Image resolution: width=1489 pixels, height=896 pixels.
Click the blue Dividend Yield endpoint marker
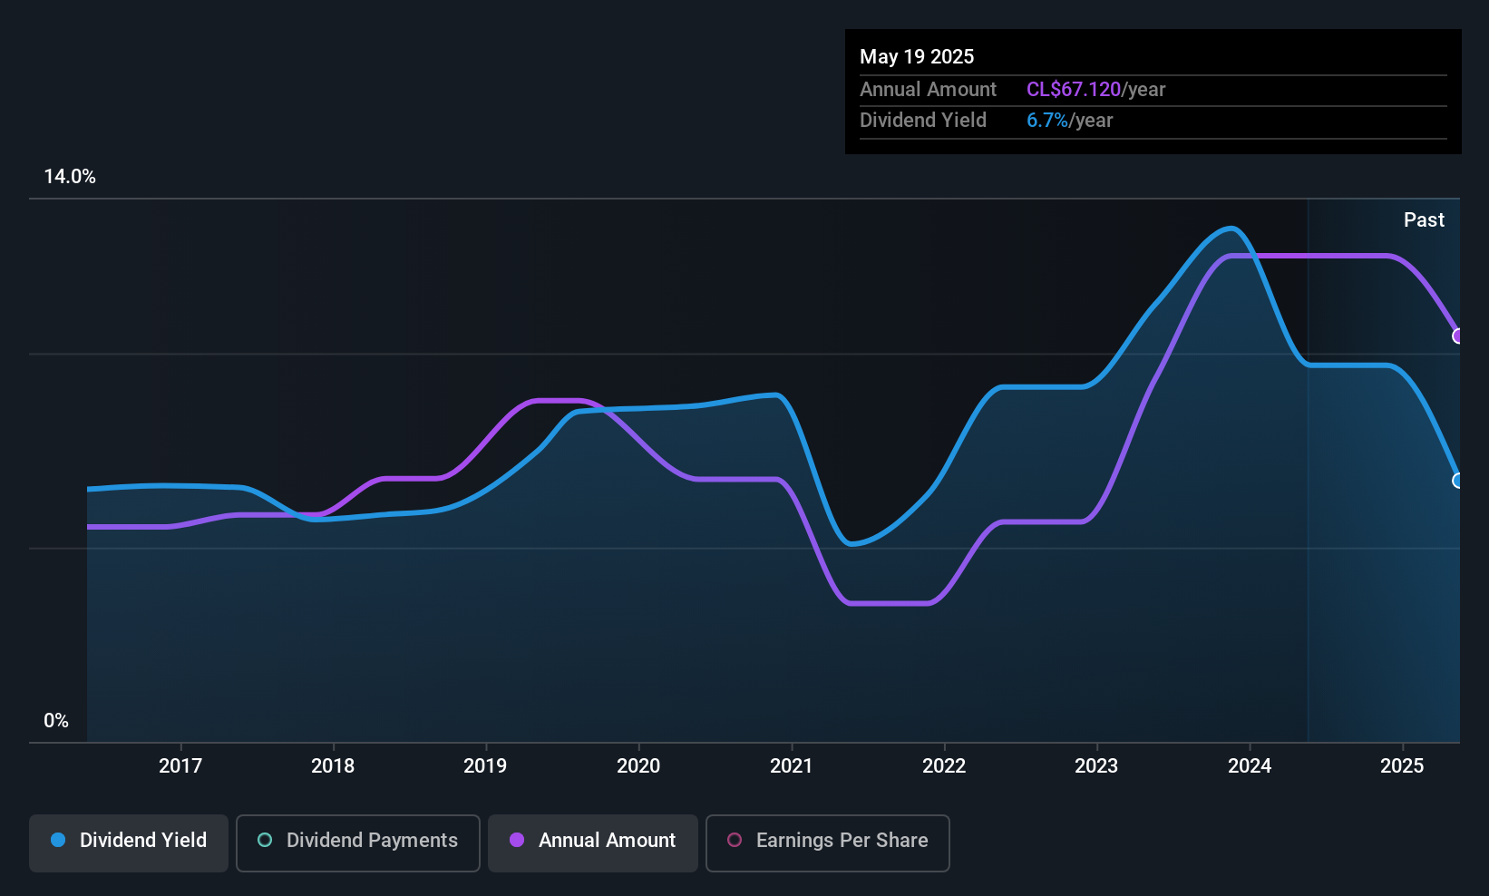tap(1458, 481)
